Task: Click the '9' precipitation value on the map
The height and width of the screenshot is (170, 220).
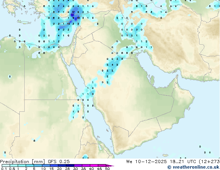Action: 73,18
